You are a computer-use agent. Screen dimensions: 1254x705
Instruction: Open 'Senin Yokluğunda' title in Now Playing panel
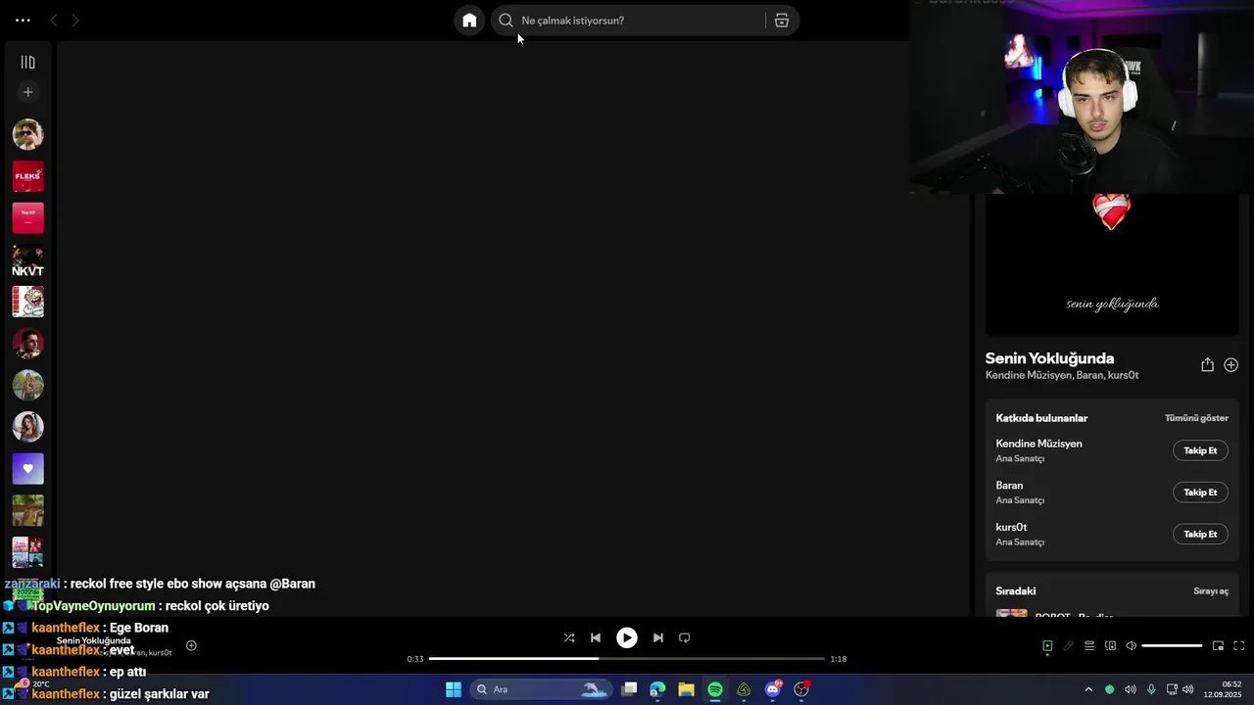click(x=1049, y=358)
